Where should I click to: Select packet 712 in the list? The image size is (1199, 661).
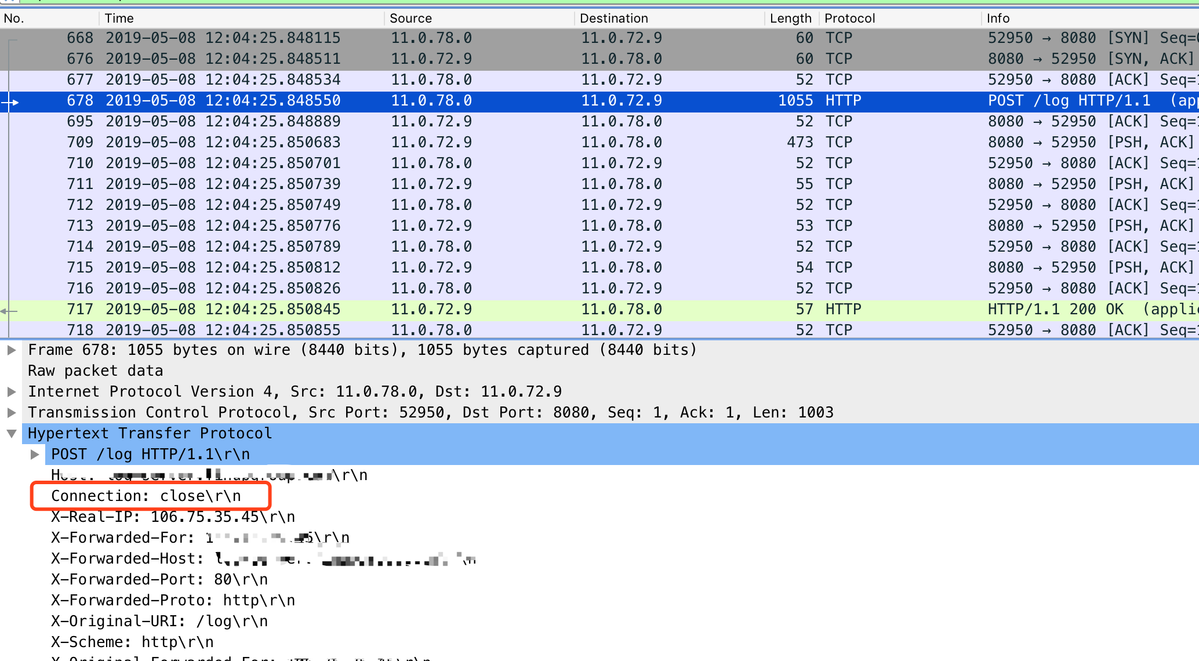coord(599,205)
